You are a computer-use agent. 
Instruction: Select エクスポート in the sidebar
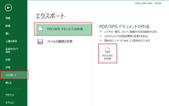point(14,75)
